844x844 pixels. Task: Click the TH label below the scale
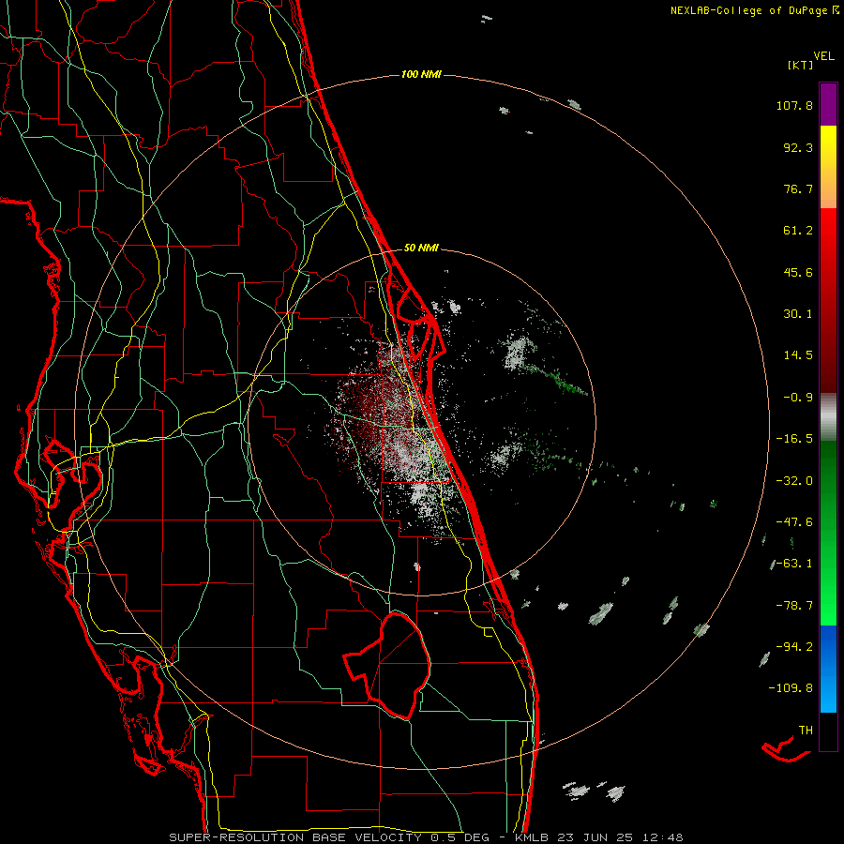[x=806, y=731]
